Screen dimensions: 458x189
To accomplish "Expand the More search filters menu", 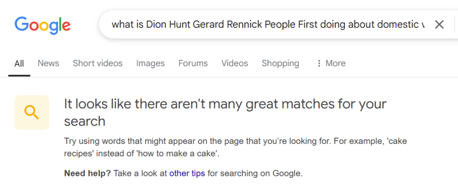I will pos(335,63).
